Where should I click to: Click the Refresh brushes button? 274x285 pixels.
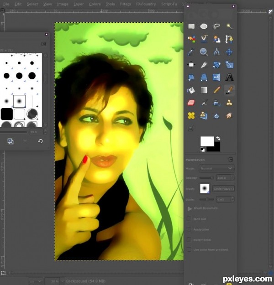pyautogui.click(x=40, y=141)
